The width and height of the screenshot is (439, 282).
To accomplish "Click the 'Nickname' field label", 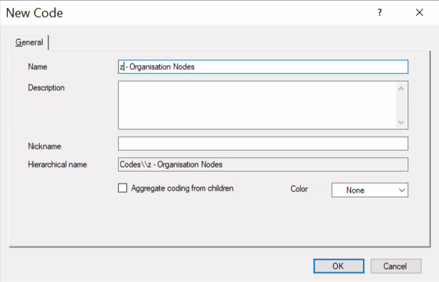I will coord(45,147).
